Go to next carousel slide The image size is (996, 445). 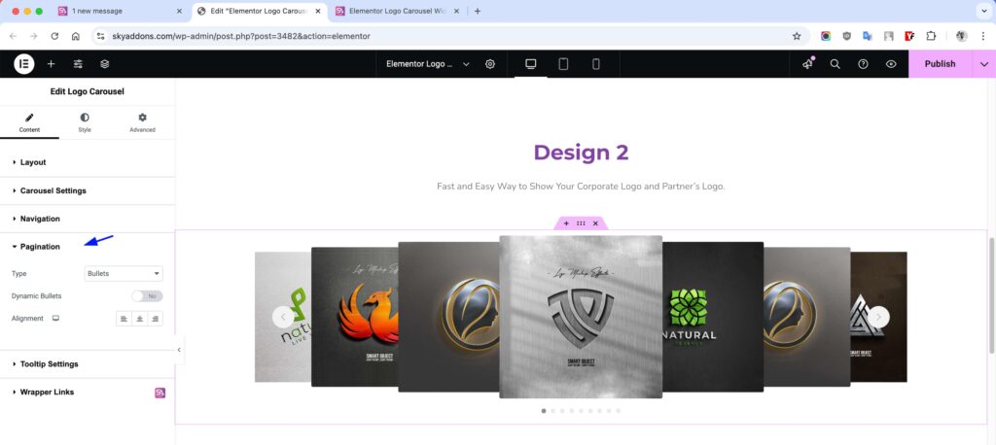click(x=878, y=317)
